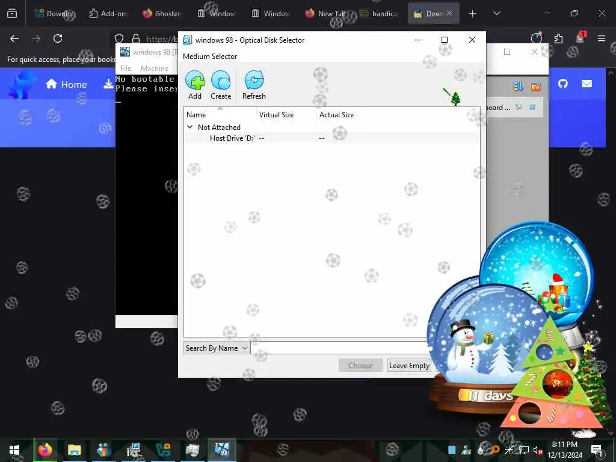Click the greyed Choose button

coord(360,365)
